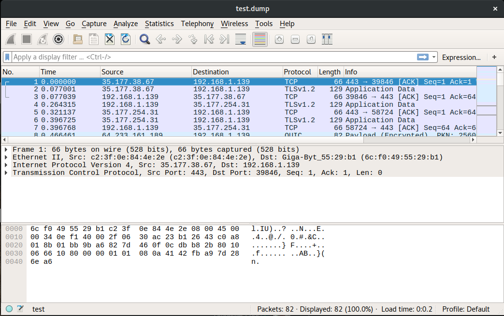
Task: Jump to the first packet
Action: pos(209,40)
